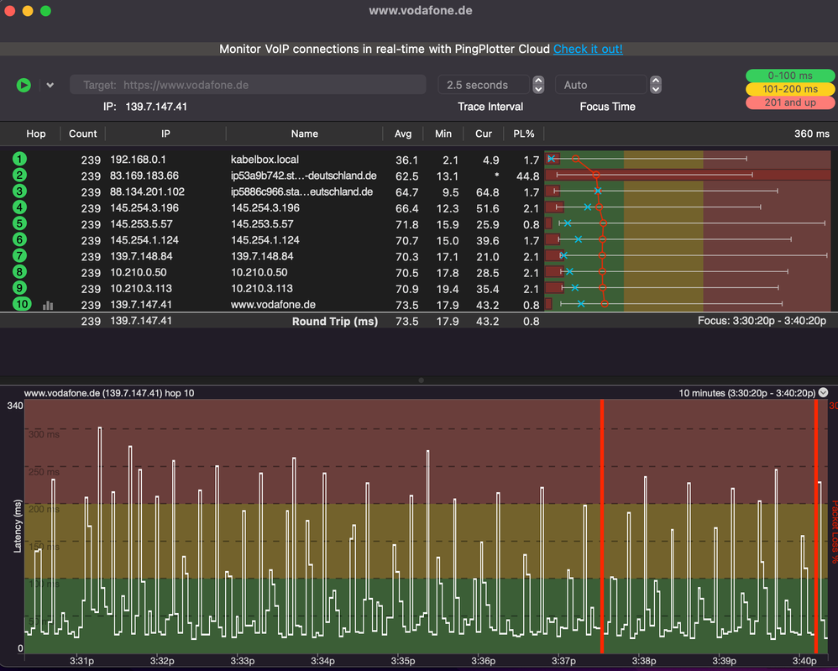Open the Focus Time Auto combo box
Viewport: 838px width, 671px height.
coord(600,85)
